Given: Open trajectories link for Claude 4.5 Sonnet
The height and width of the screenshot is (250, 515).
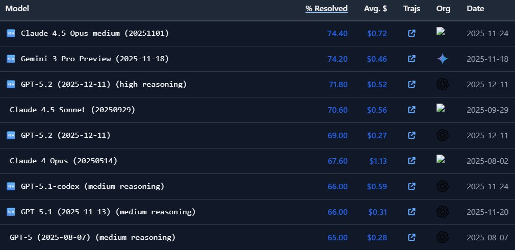Looking at the screenshot, I should 412,110.
